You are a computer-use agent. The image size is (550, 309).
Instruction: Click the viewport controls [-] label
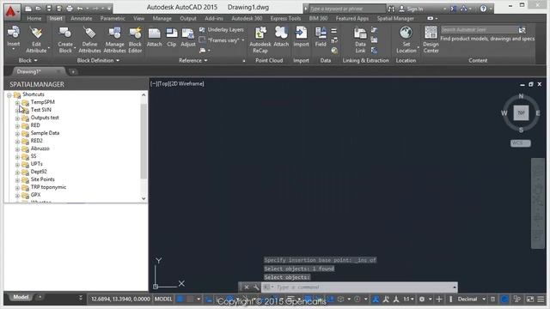[153, 84]
